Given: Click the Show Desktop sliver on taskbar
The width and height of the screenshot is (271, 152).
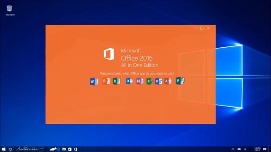Looking at the screenshot, I should tap(269, 149).
